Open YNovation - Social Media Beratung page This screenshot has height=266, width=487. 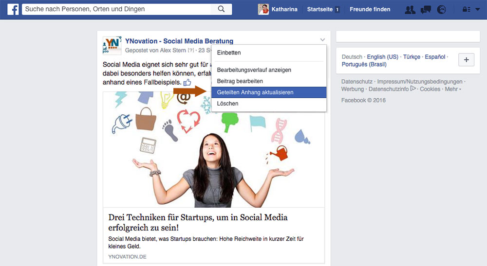click(x=179, y=41)
